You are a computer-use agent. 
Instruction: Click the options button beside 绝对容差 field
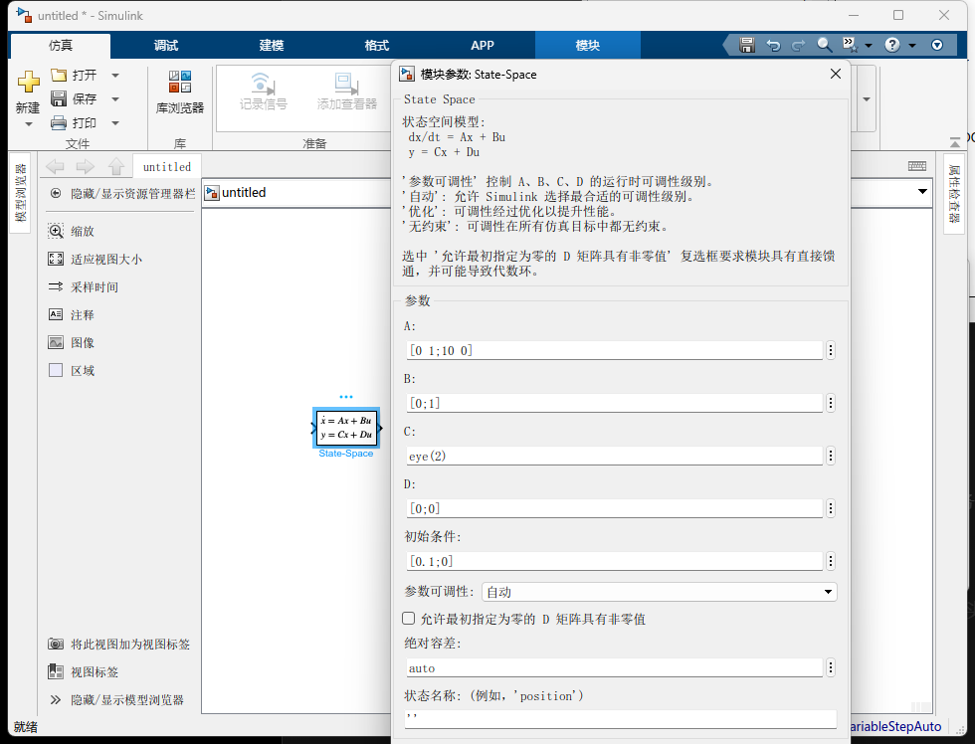click(831, 667)
